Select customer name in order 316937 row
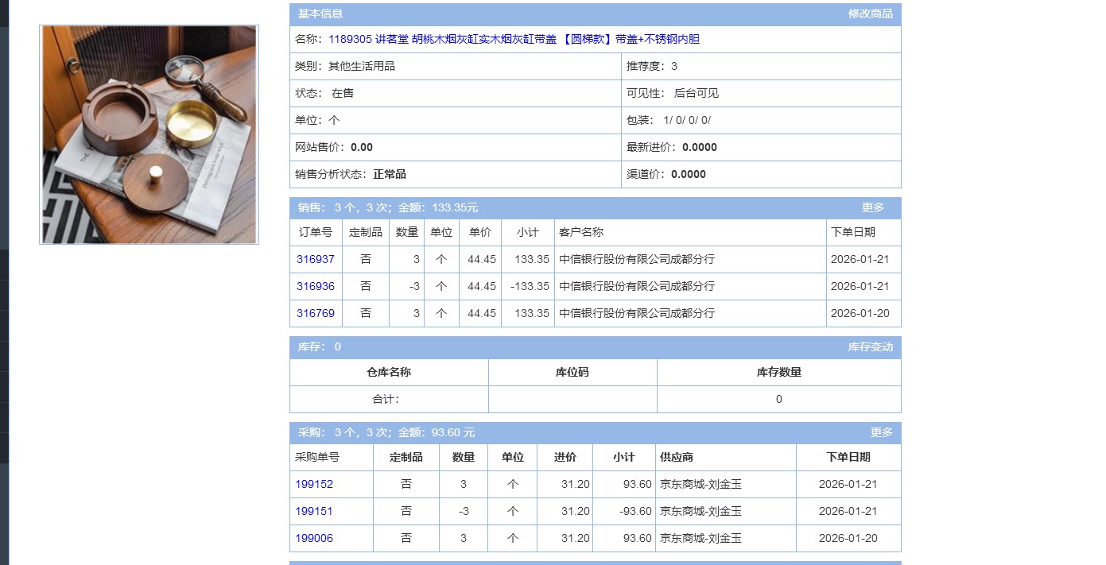1106x565 pixels. pyautogui.click(x=636, y=259)
